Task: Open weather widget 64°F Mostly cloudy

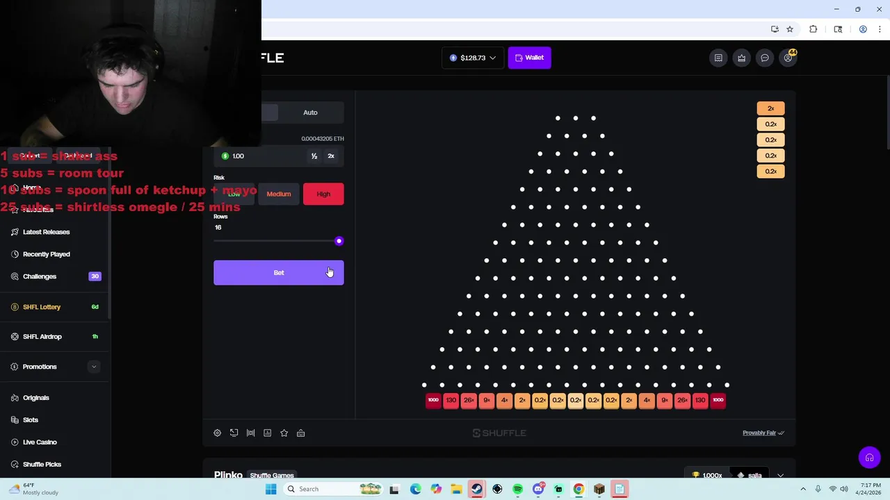Action: [x=33, y=489]
